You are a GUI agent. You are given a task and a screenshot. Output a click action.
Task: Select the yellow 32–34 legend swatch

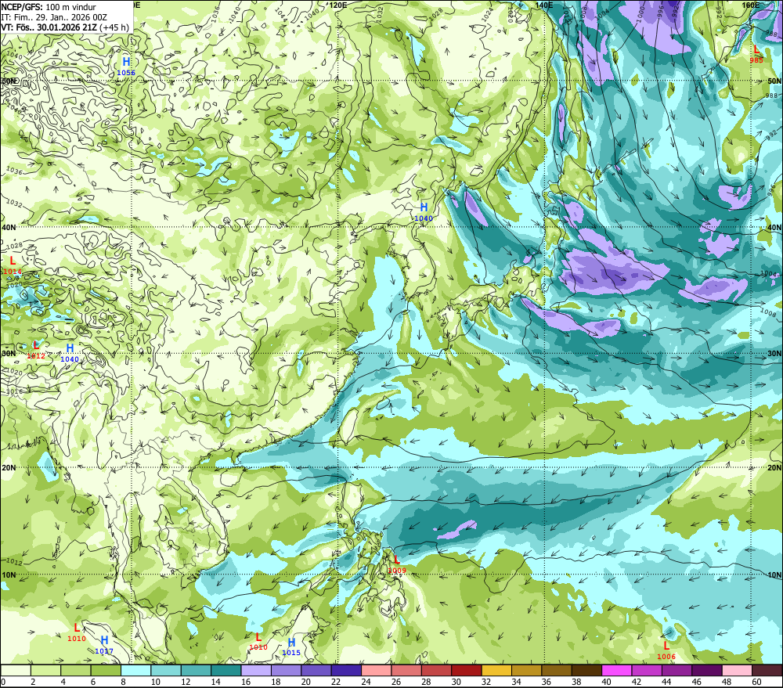click(496, 670)
